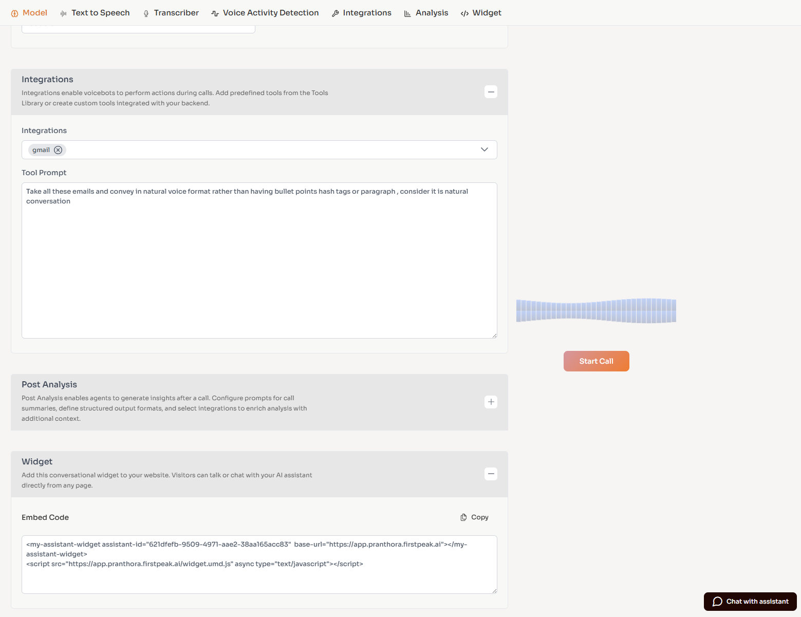Screen dimensions: 801x617
Task: Click inside the Embed Code text box
Action: click(x=259, y=564)
